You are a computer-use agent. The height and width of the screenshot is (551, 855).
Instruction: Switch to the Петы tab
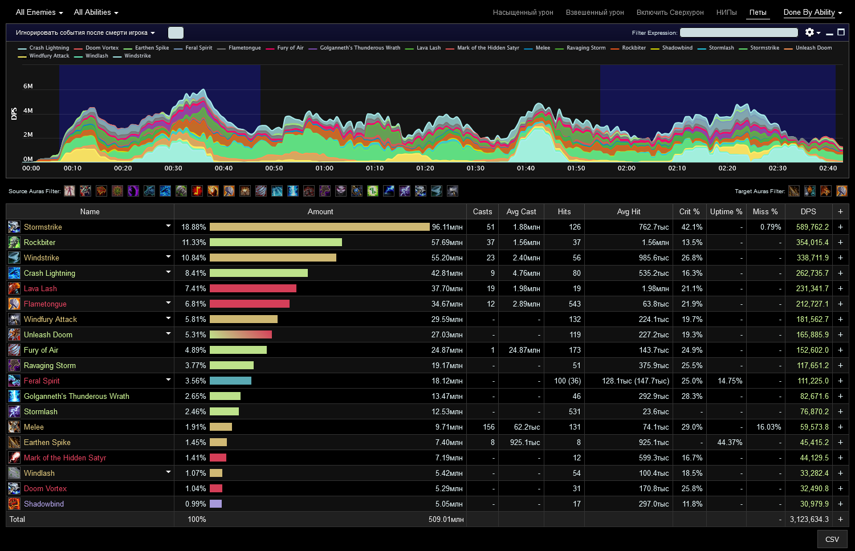tap(758, 13)
